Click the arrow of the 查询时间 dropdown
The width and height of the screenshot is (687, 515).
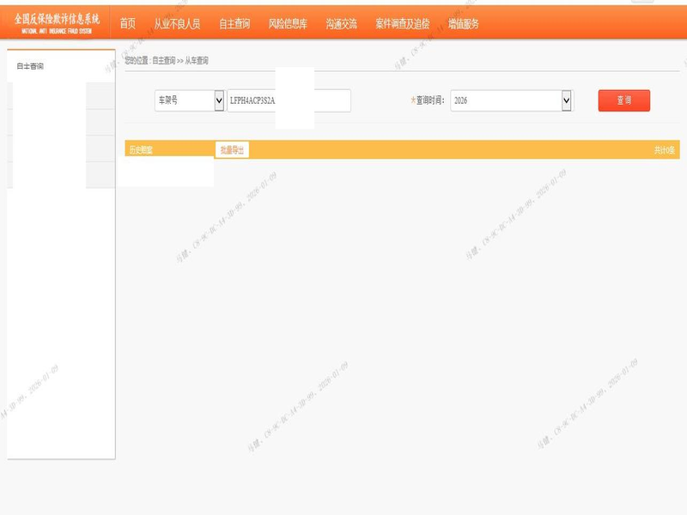tap(566, 100)
